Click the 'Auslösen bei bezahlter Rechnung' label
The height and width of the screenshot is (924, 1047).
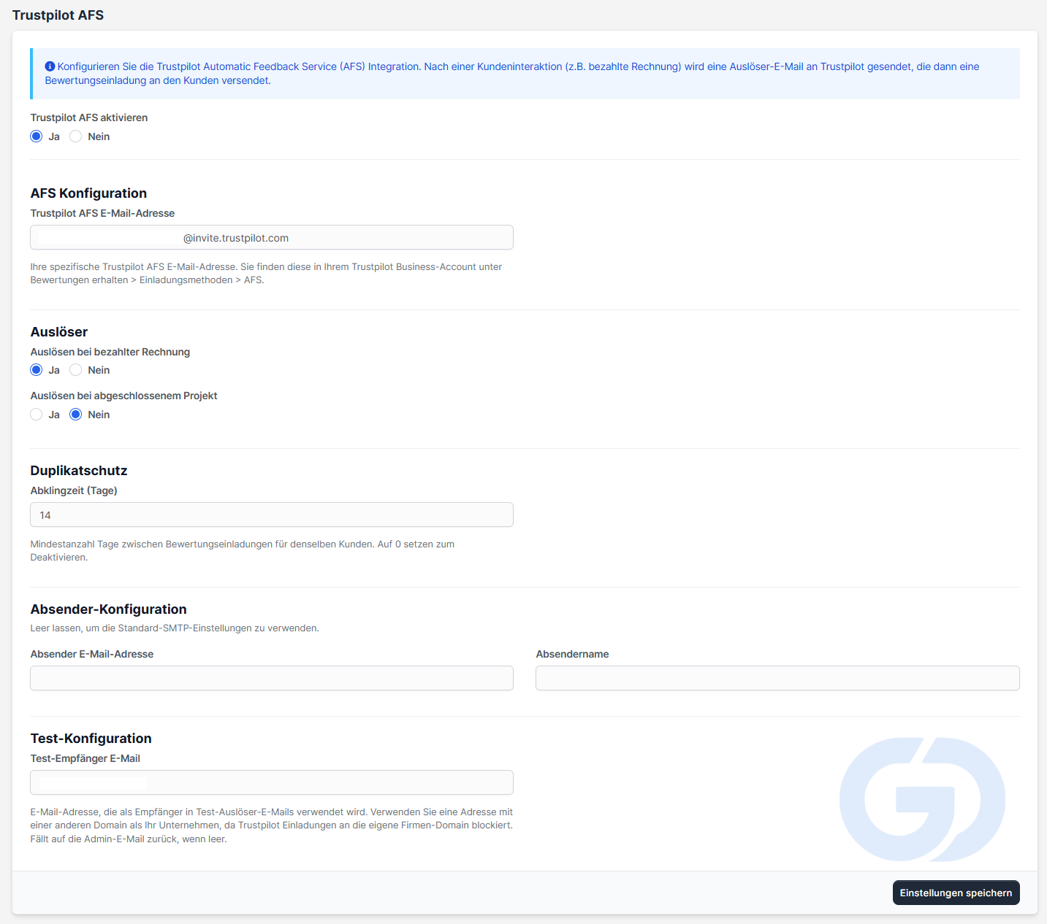point(110,352)
